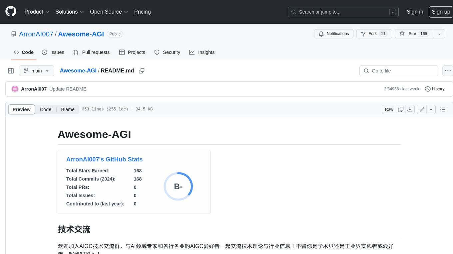
Task: Click Contributed to (last year) label
Action: click(x=95, y=204)
